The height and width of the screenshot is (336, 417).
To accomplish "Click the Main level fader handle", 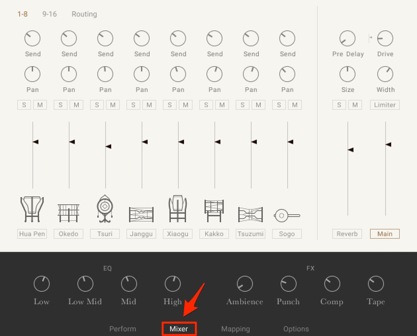I will (x=389, y=145).
